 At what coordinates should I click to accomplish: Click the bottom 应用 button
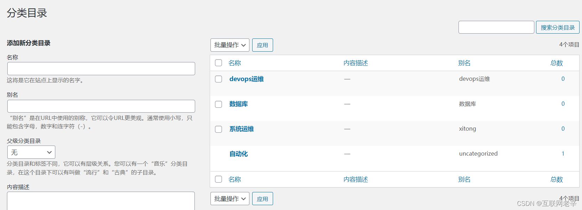(x=263, y=199)
